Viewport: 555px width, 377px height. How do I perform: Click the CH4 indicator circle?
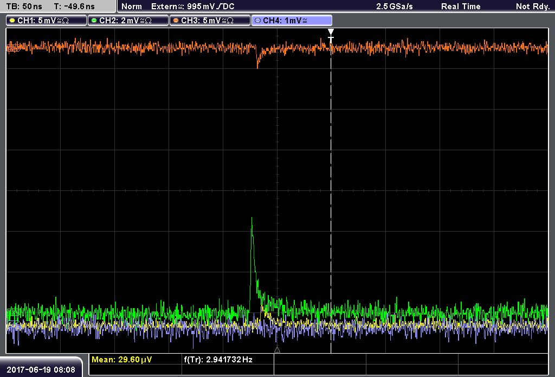pyautogui.click(x=257, y=21)
